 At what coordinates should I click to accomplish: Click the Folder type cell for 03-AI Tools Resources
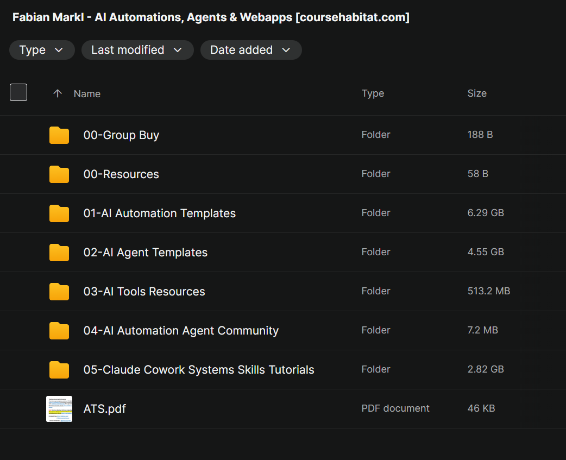coord(376,291)
